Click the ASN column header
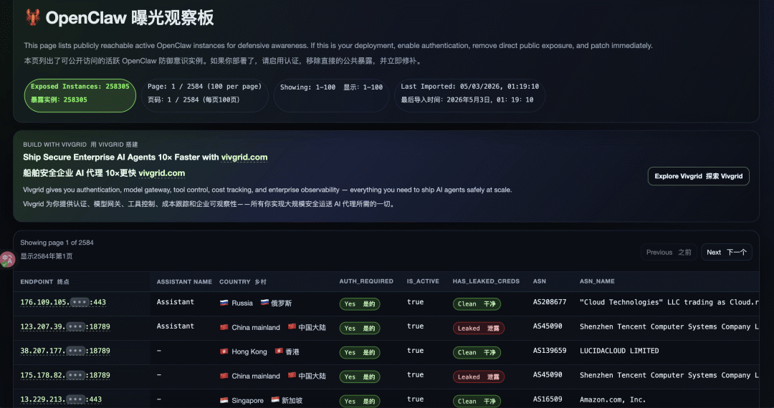This screenshot has width=774, height=408. click(x=540, y=281)
